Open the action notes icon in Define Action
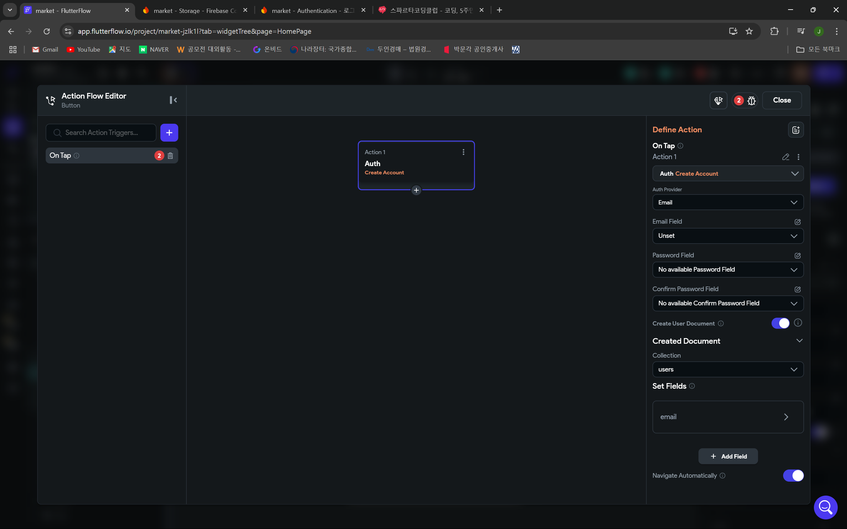 (796, 130)
